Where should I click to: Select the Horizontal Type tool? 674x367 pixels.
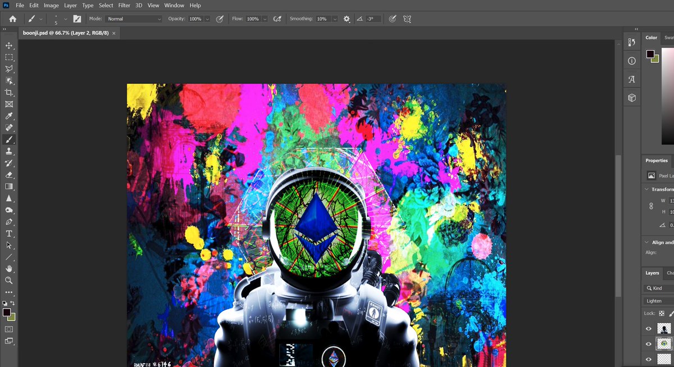pos(9,234)
